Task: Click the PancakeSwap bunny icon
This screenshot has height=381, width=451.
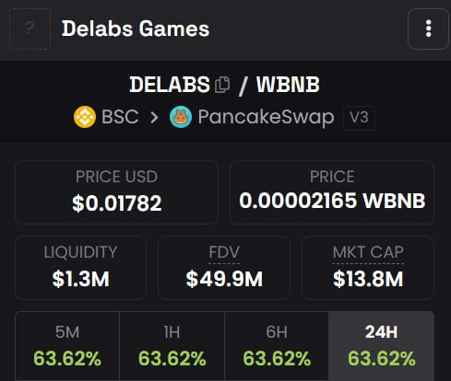Action: click(x=181, y=117)
